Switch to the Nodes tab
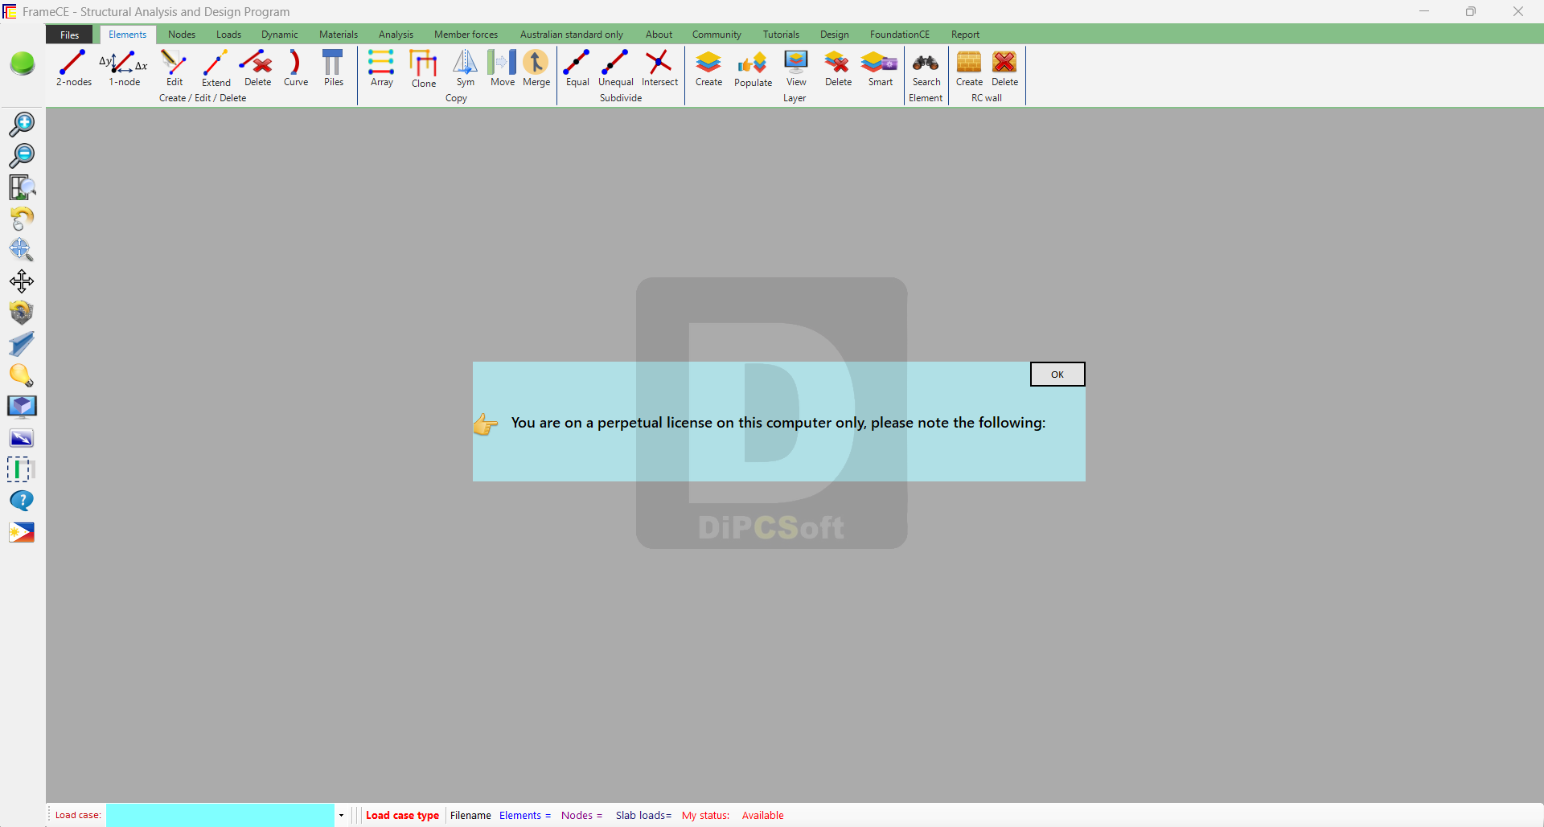 click(182, 35)
